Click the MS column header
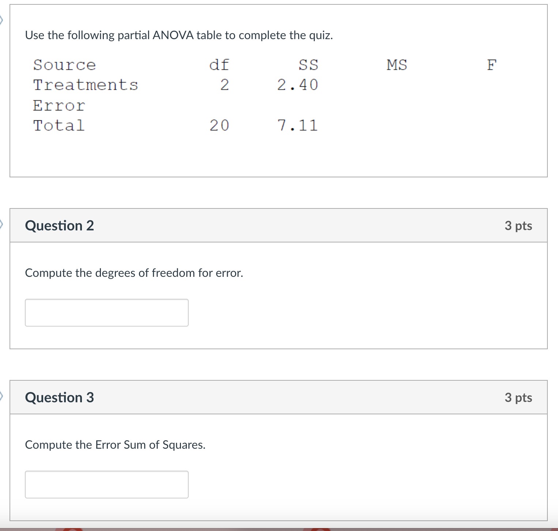This screenshot has height=531, width=558. pyautogui.click(x=397, y=65)
